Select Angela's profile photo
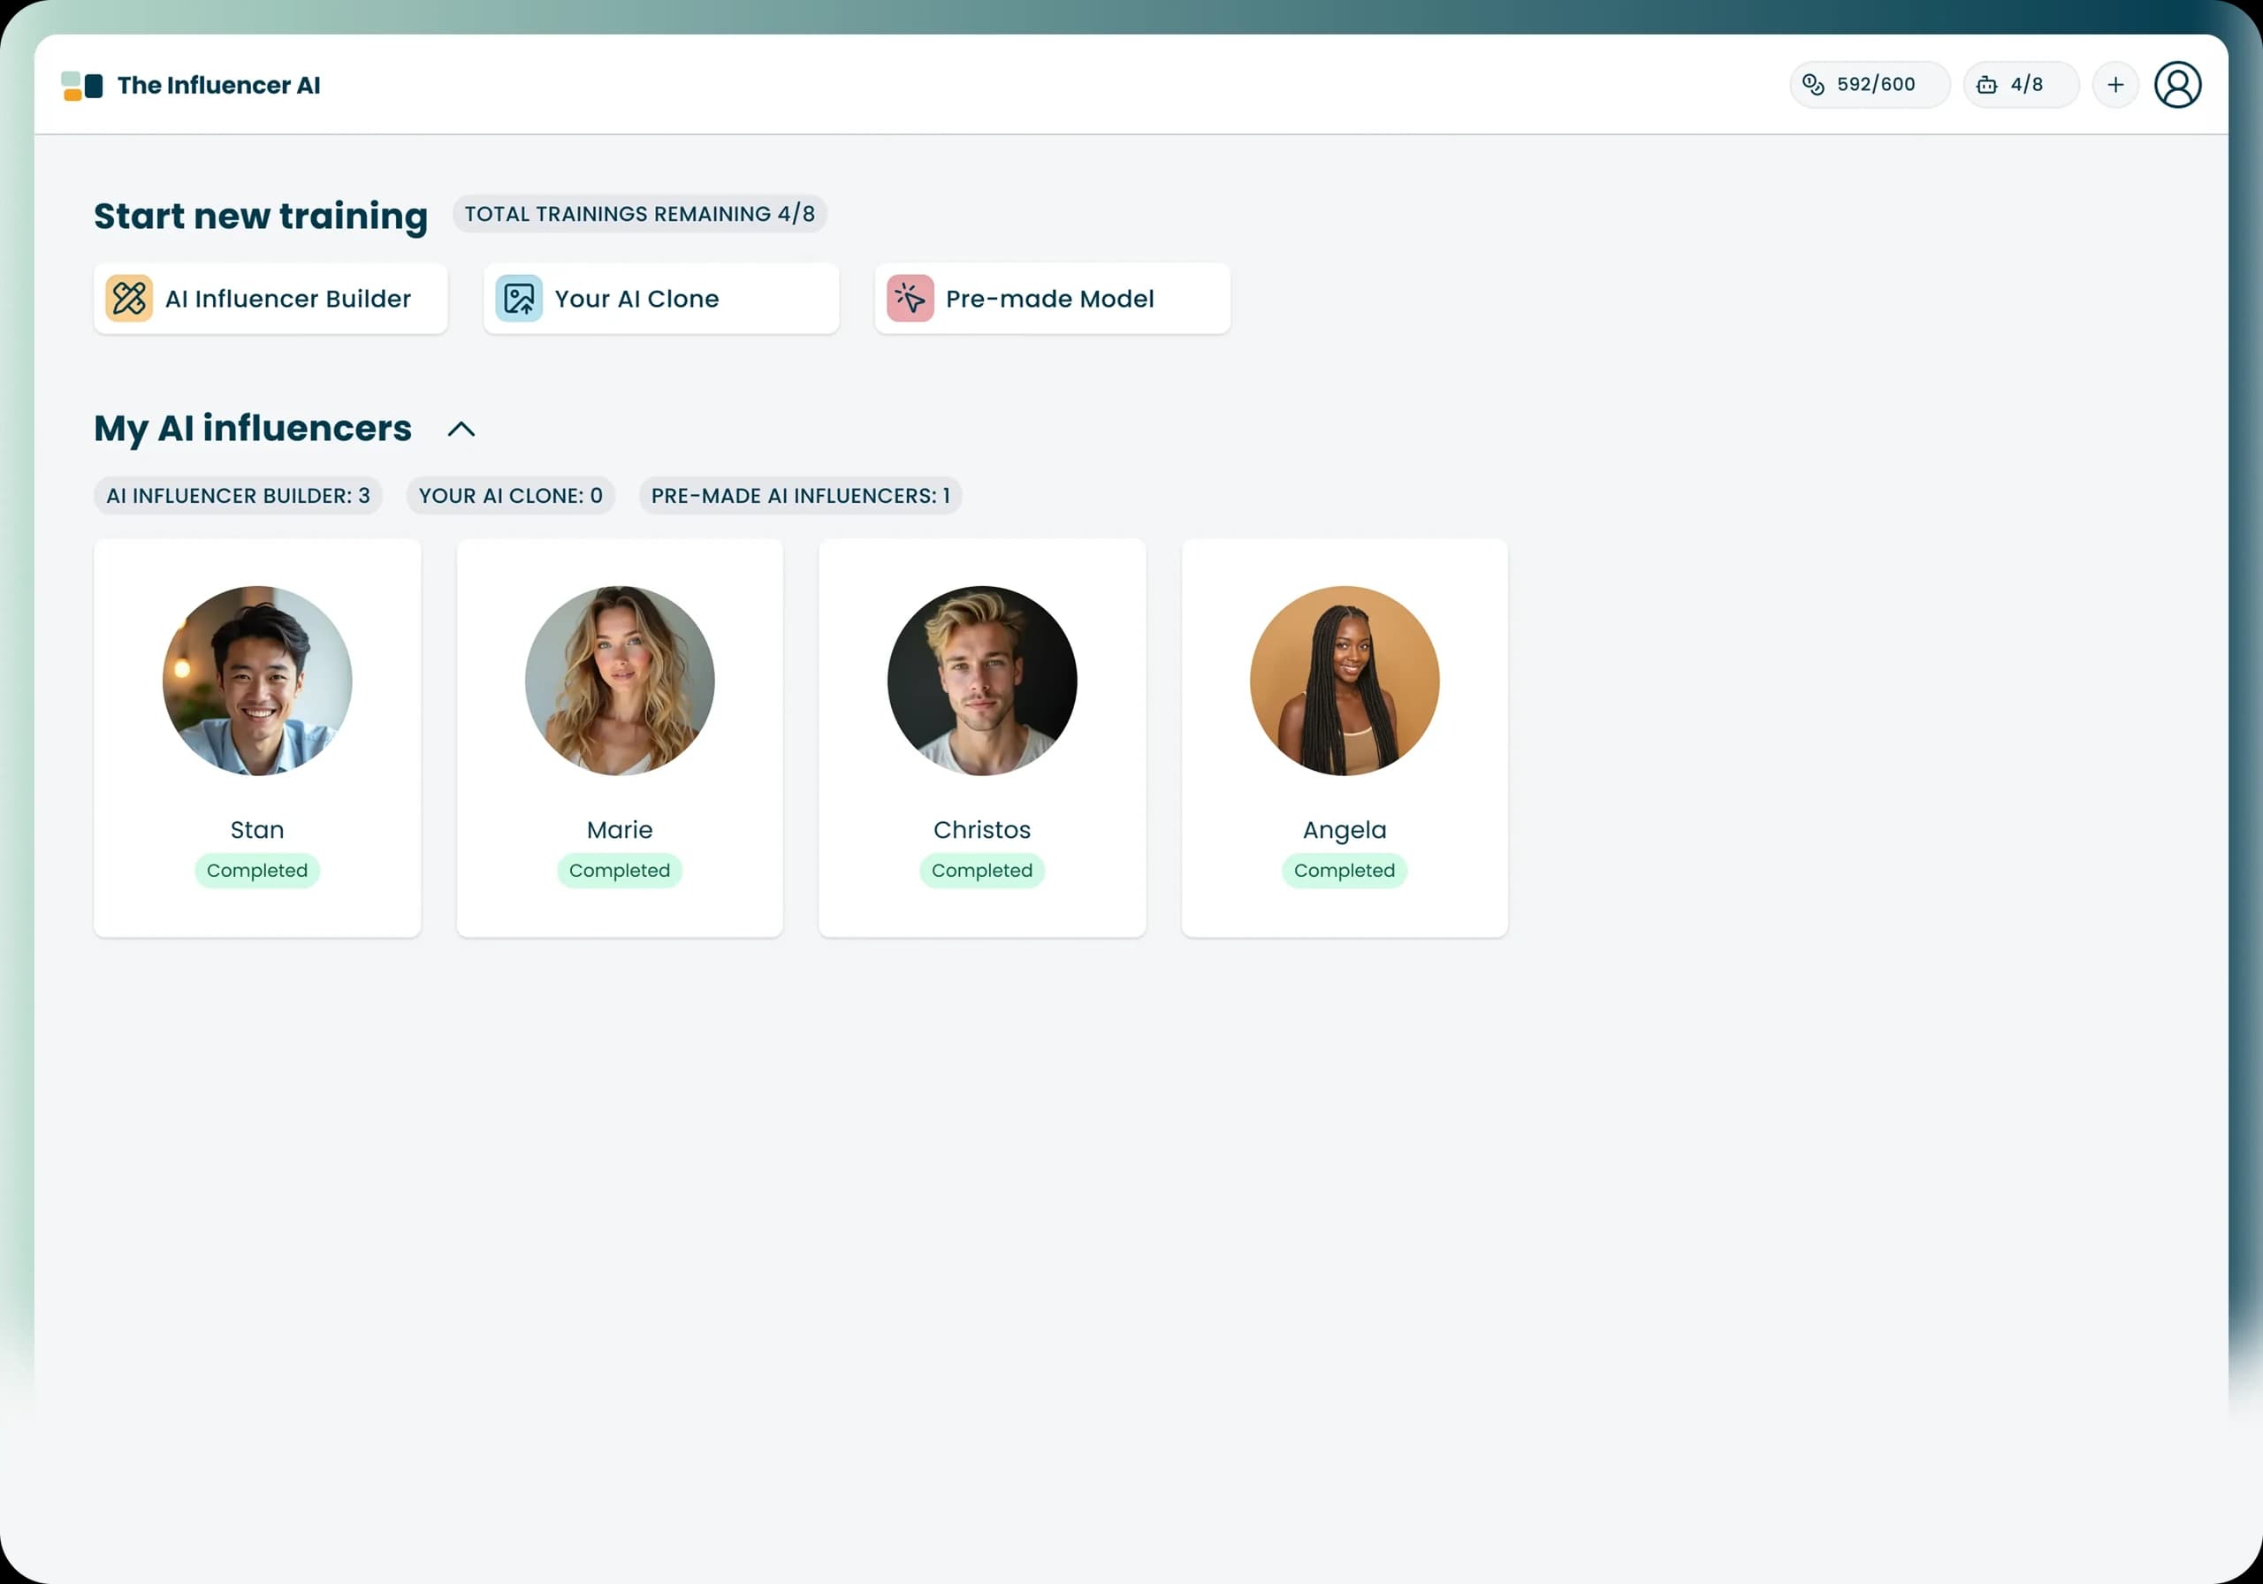 1345,682
